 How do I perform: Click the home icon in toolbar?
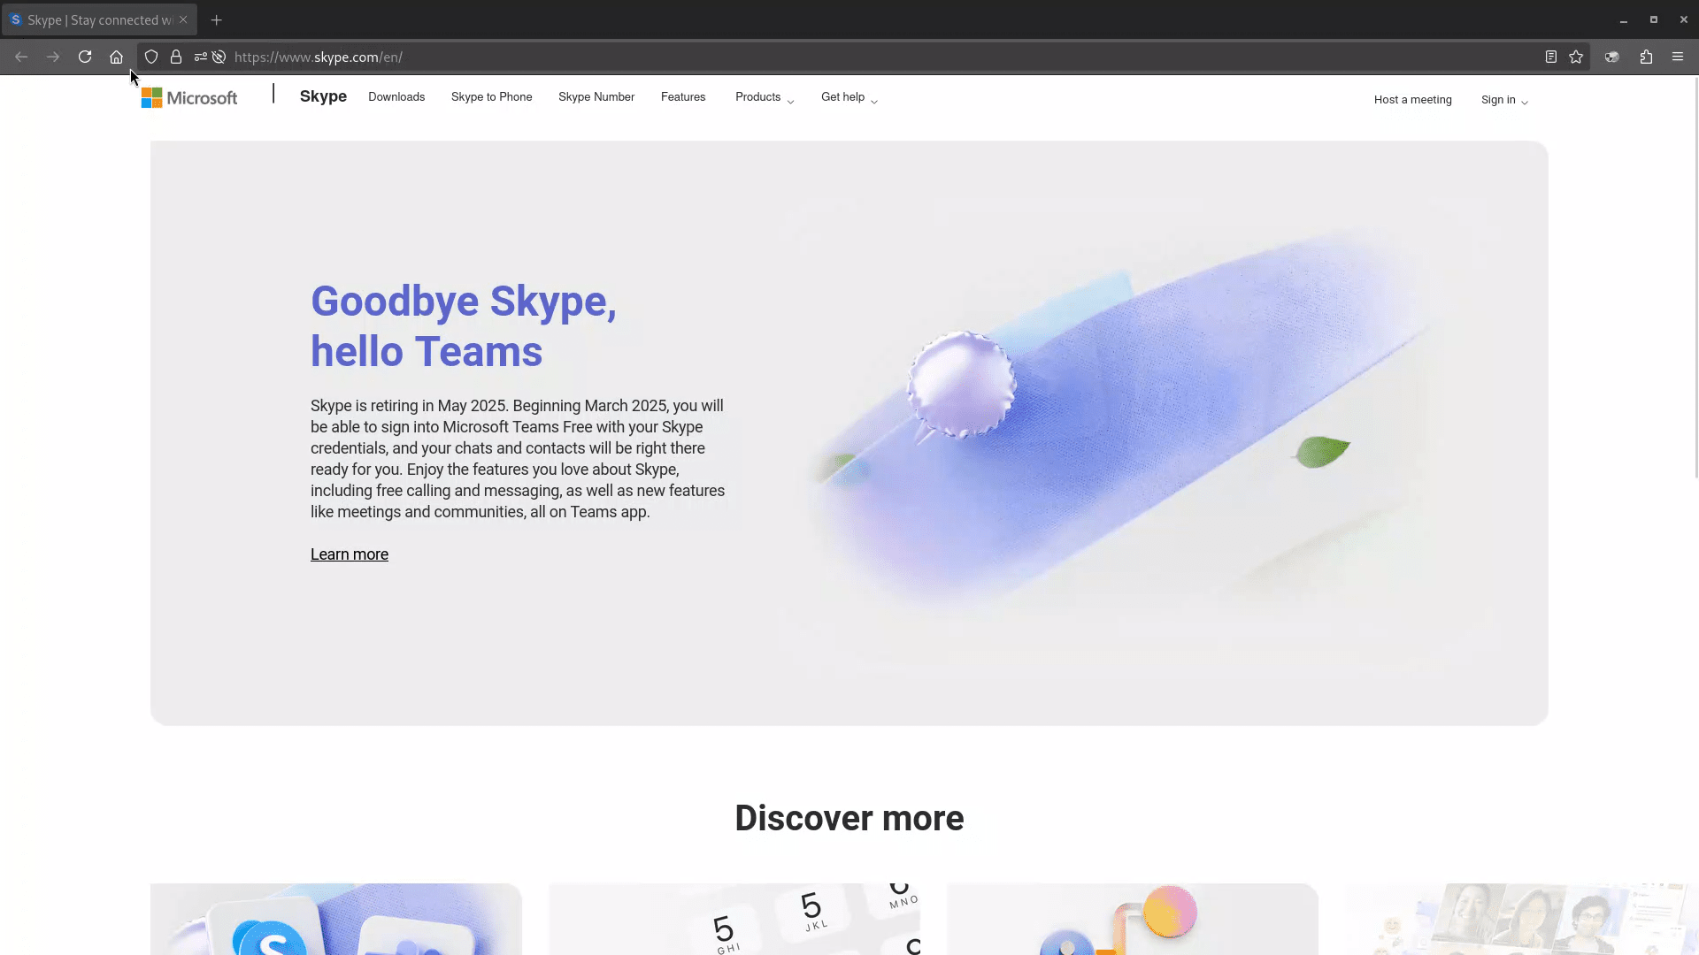pyautogui.click(x=116, y=57)
